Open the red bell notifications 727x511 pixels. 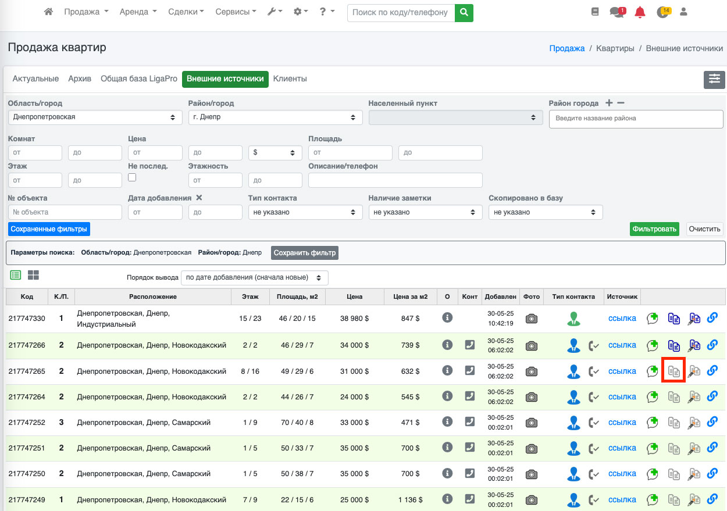640,12
